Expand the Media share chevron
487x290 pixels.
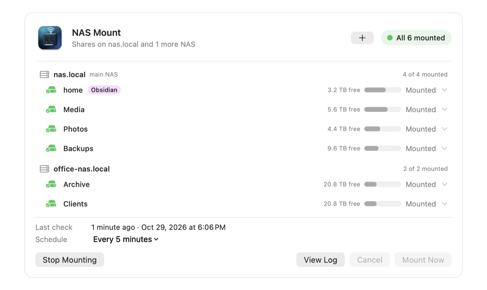(444, 110)
